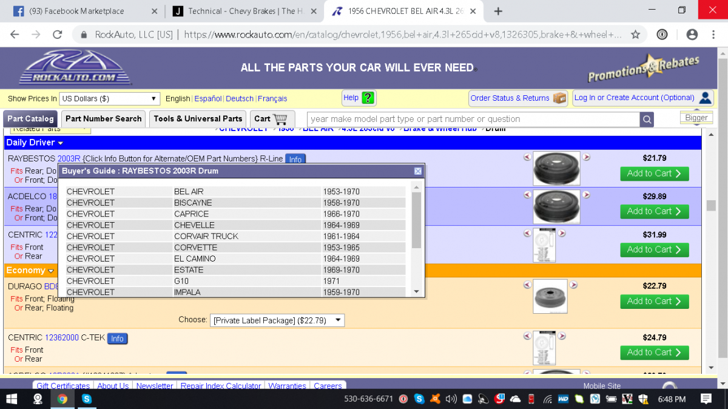Close the Buyer's Guide popup
728x409 pixels.
coord(418,171)
